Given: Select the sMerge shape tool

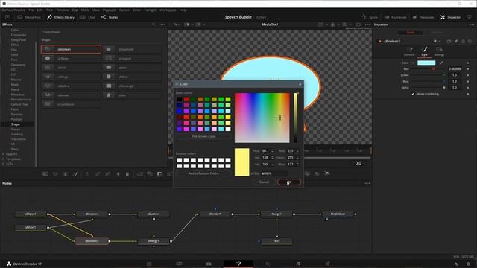Looking at the screenshot, I should pyautogui.click(x=71, y=77).
